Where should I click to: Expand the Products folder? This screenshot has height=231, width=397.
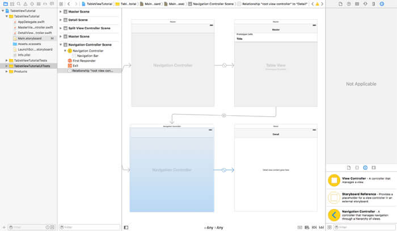point(7,72)
